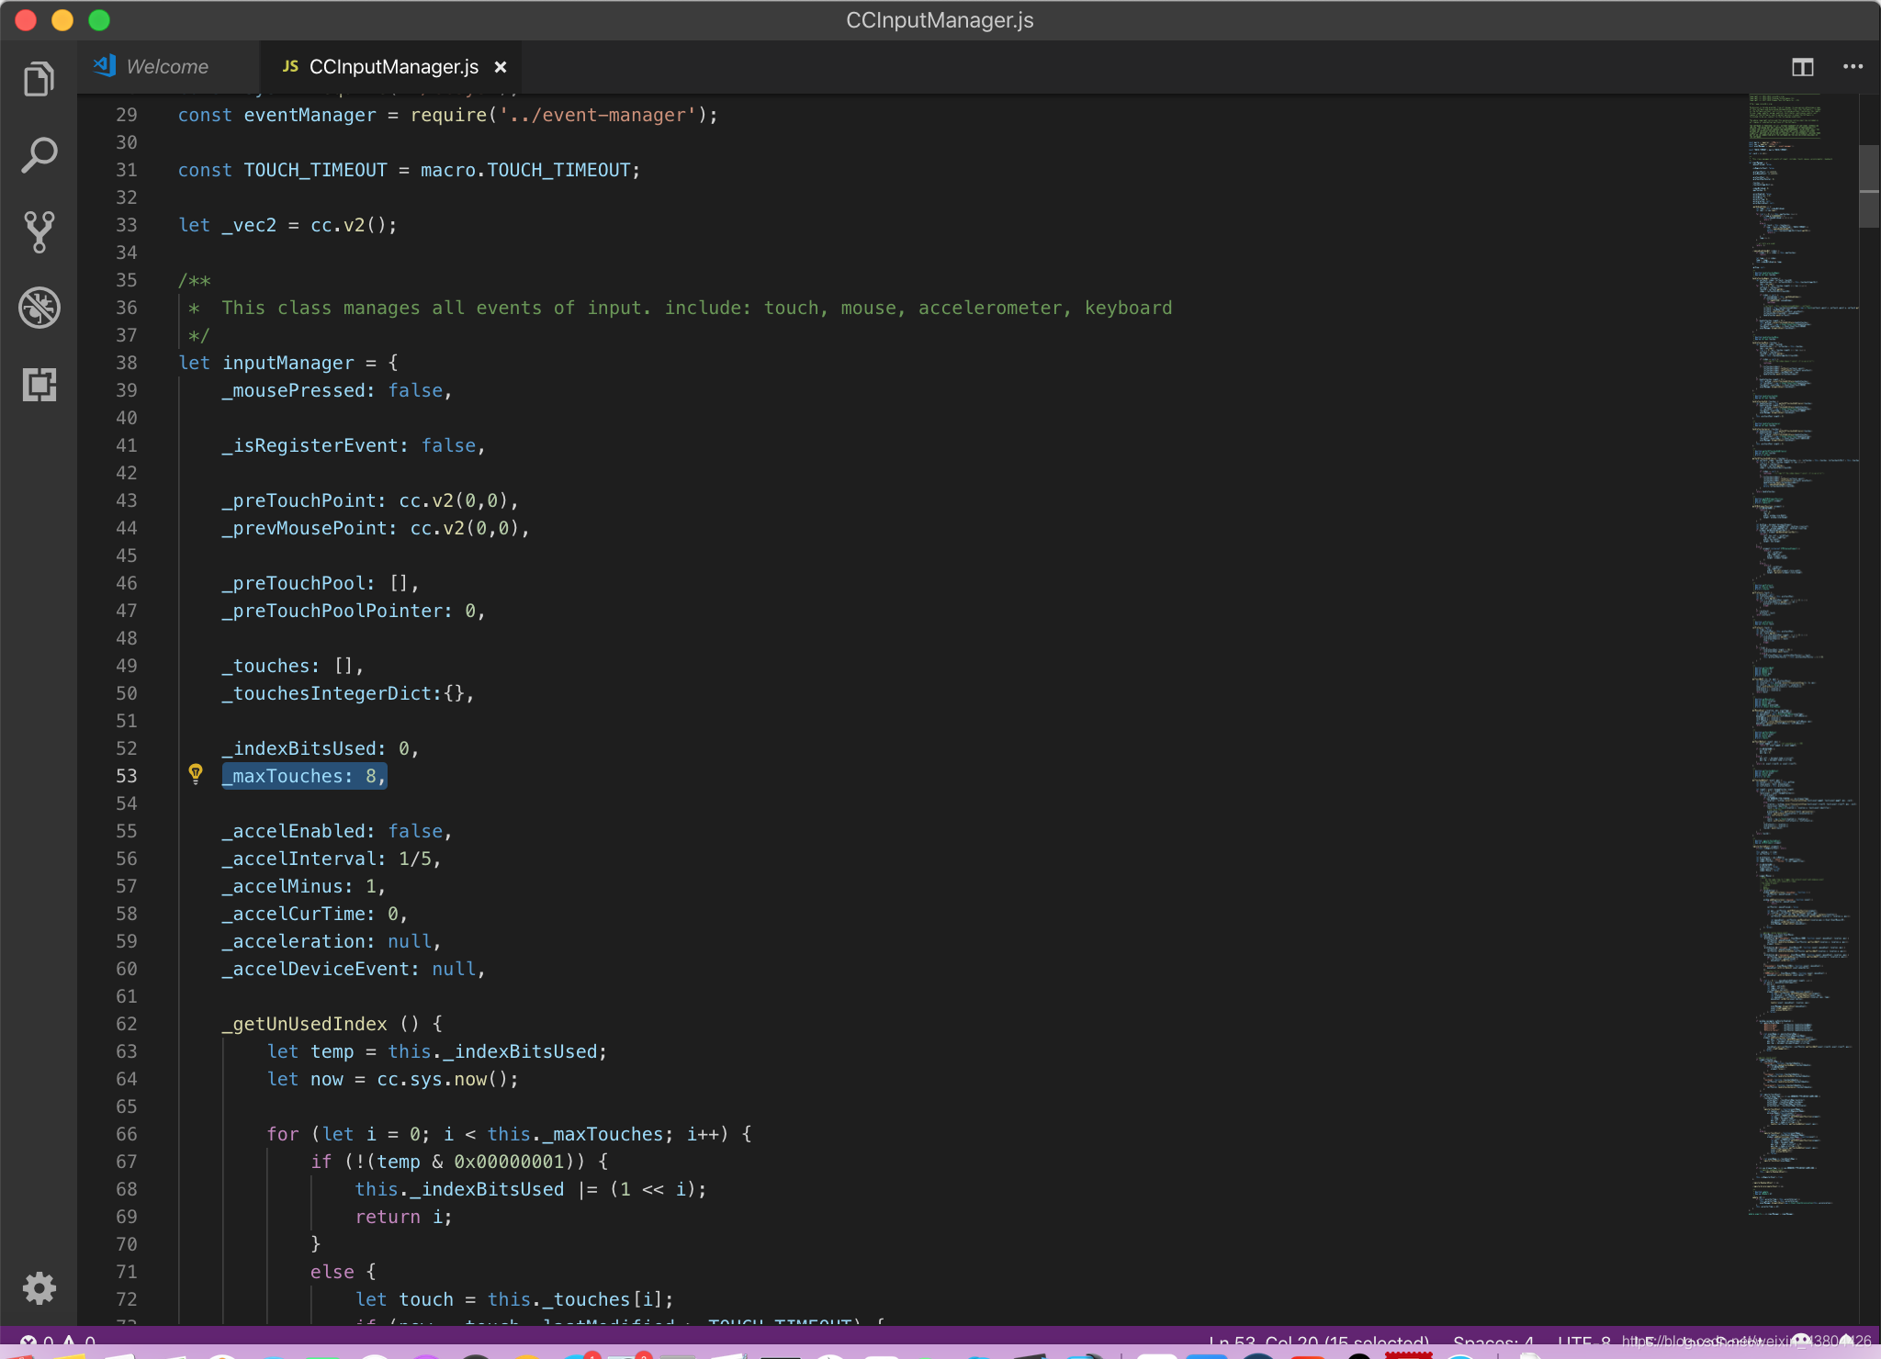Viewport: 1881px width, 1359px height.
Task: Open the More Actions ellipsis menu
Action: tap(1853, 66)
